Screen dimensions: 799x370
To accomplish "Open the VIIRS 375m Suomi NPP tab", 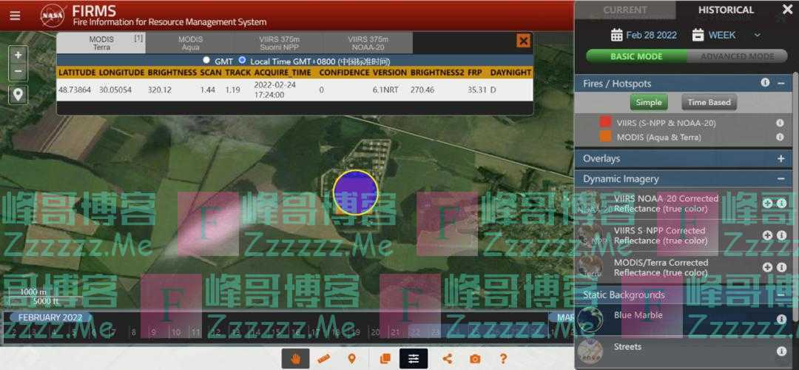I will point(279,44).
